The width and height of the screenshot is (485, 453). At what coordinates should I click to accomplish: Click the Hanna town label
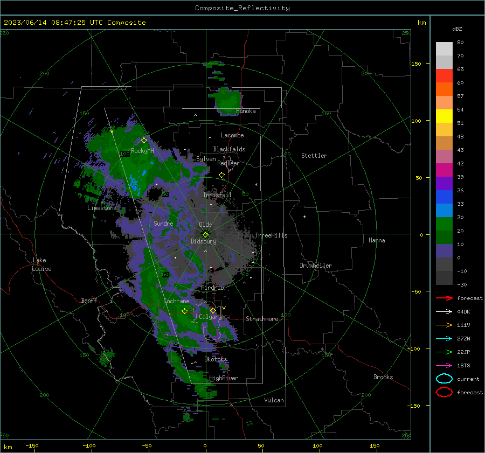377,240
